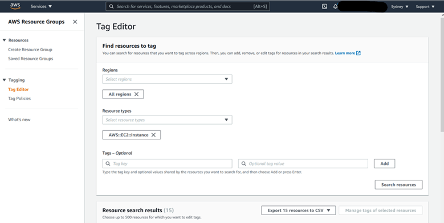Click into the Tag key field

click(x=168, y=163)
